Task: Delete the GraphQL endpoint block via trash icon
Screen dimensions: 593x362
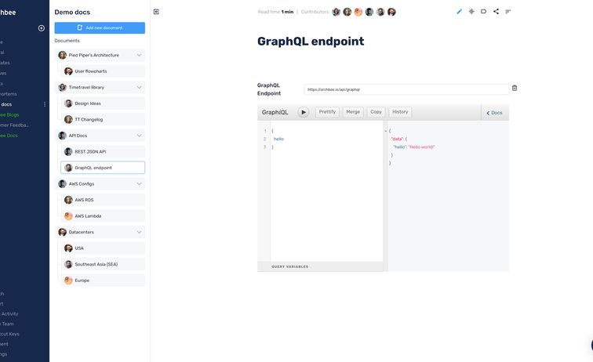Action: (515, 89)
